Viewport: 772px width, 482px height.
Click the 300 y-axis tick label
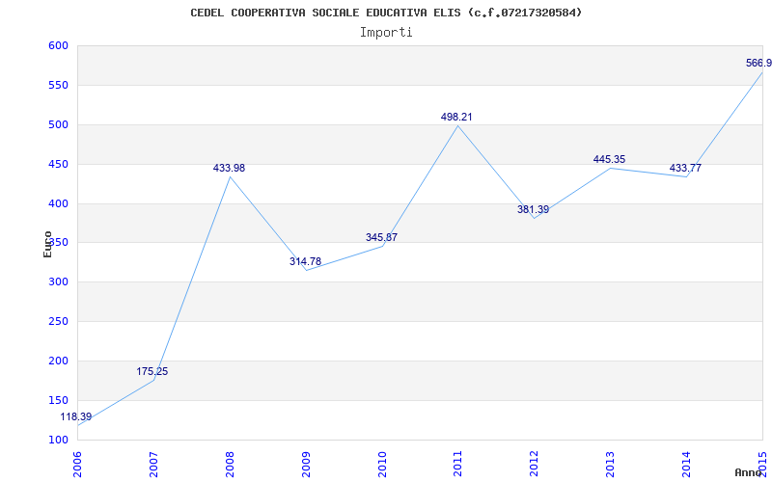click(x=58, y=281)
